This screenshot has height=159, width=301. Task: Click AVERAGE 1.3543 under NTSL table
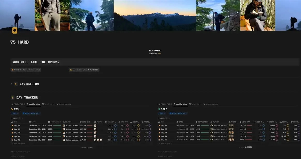coord(87,147)
